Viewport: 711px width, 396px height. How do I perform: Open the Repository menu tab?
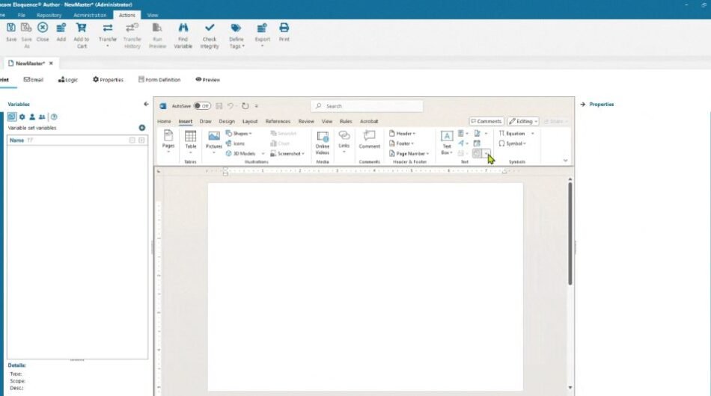click(49, 15)
